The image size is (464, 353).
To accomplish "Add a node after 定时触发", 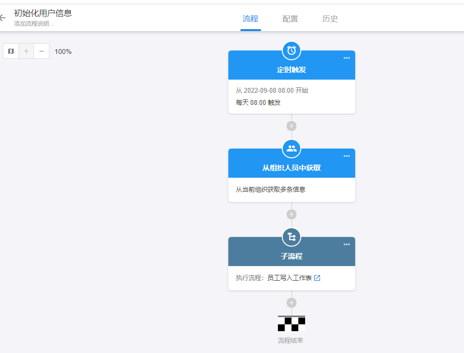I will (292, 126).
